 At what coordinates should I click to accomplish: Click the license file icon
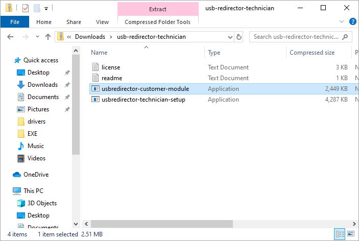[x=95, y=67]
